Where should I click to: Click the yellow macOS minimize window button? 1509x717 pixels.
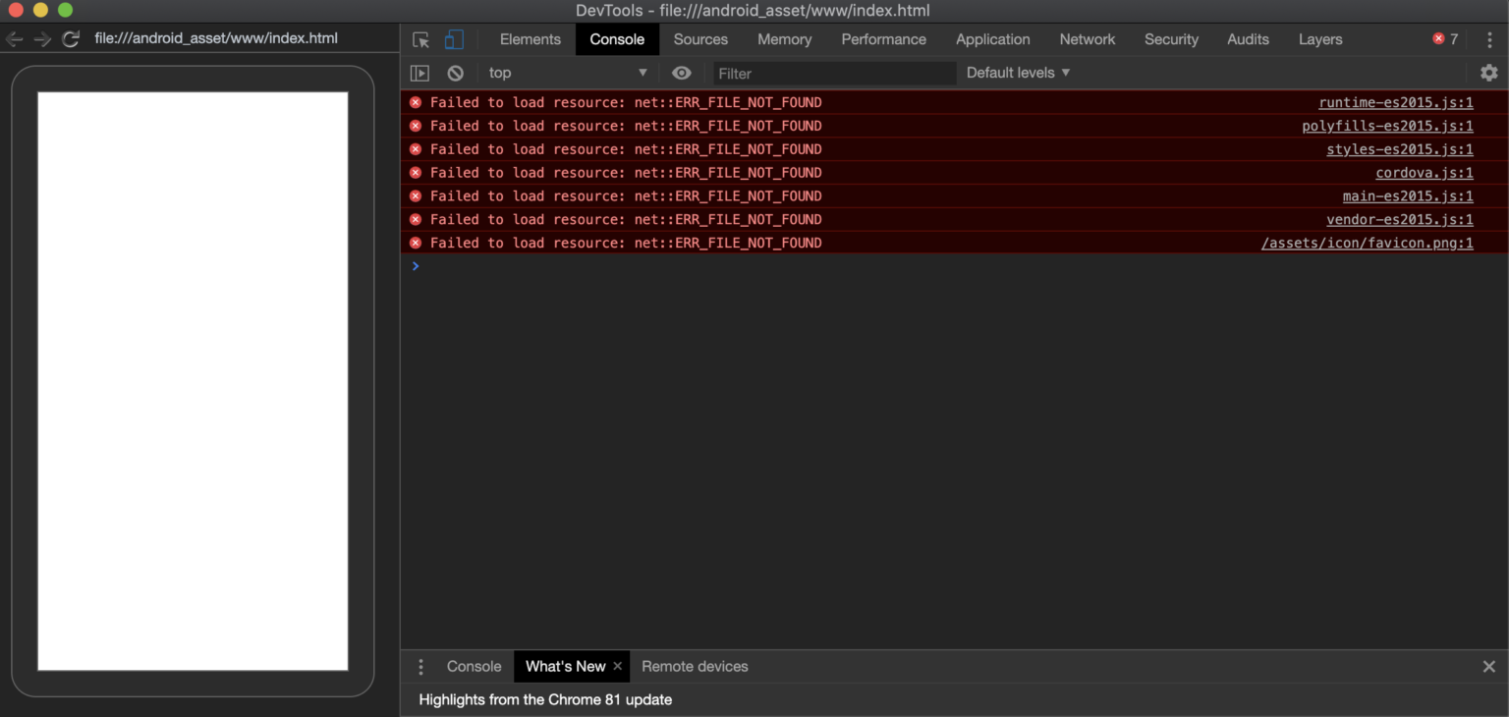coord(40,11)
